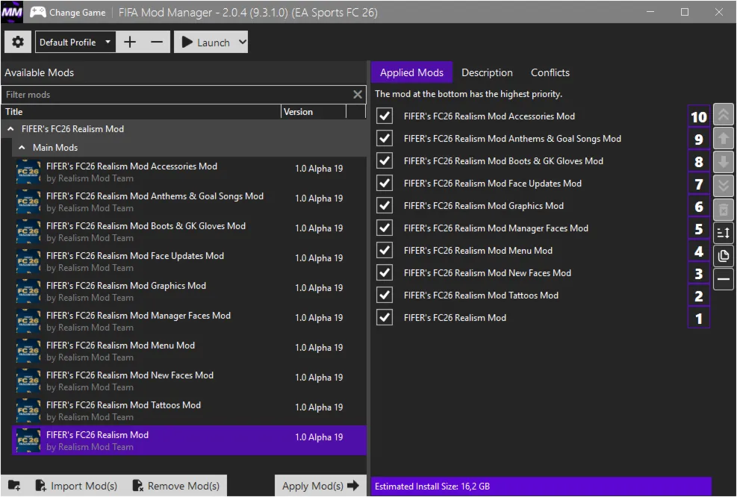Image resolution: width=737 pixels, height=497 pixels.
Task: Click the MM app logo
Action: click(x=12, y=12)
